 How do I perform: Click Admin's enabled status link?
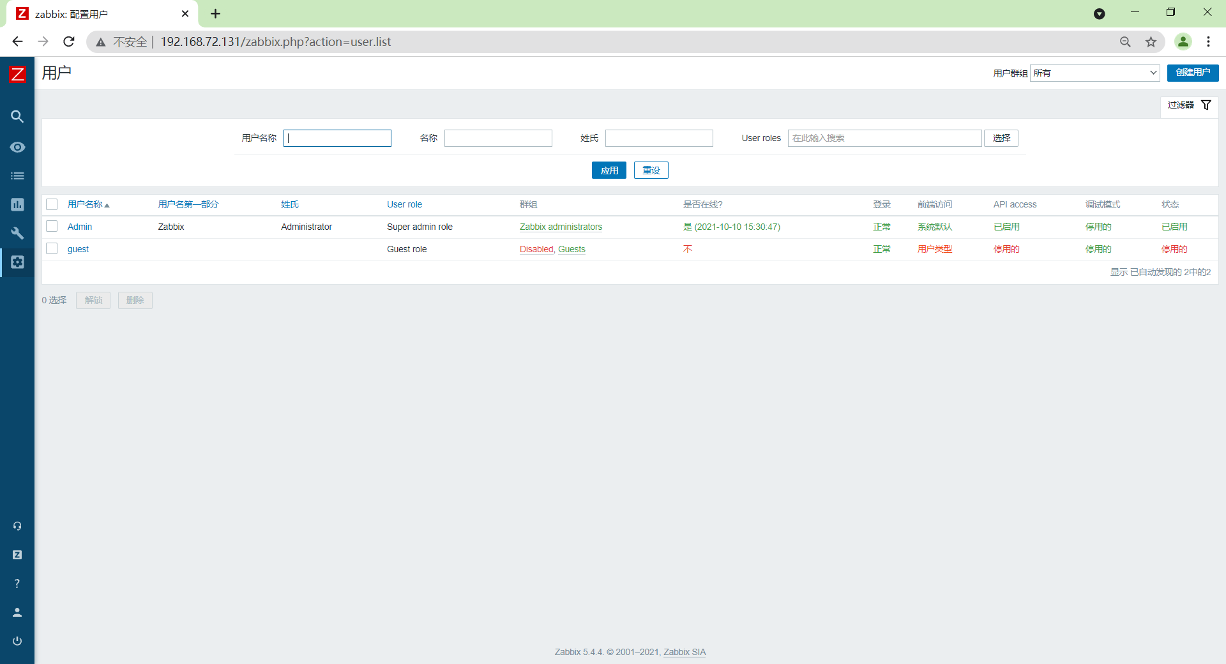(1174, 227)
